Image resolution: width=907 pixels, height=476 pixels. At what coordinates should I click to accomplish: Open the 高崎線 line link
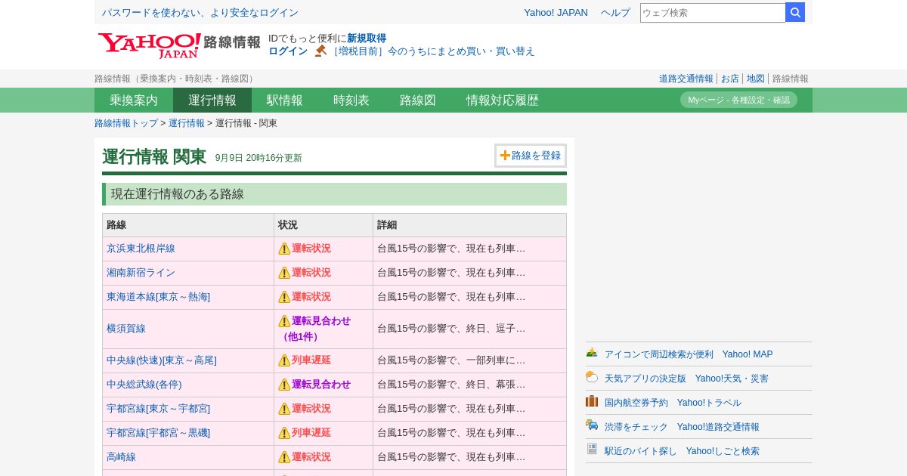tap(121, 457)
